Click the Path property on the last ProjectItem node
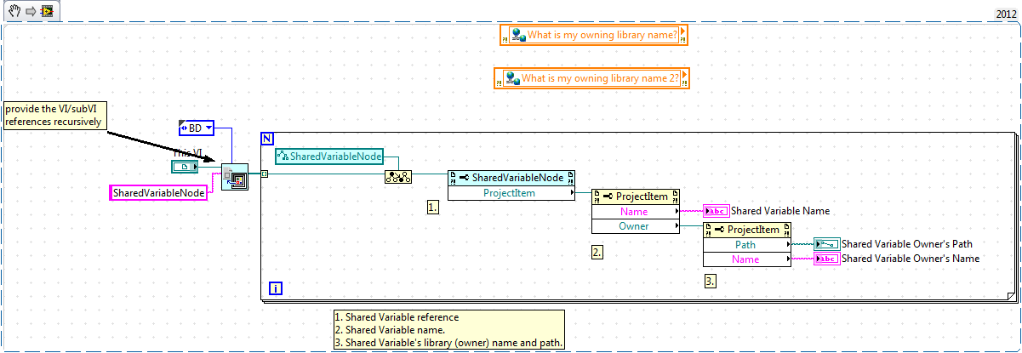This screenshot has height=353, width=1022. coord(745,244)
